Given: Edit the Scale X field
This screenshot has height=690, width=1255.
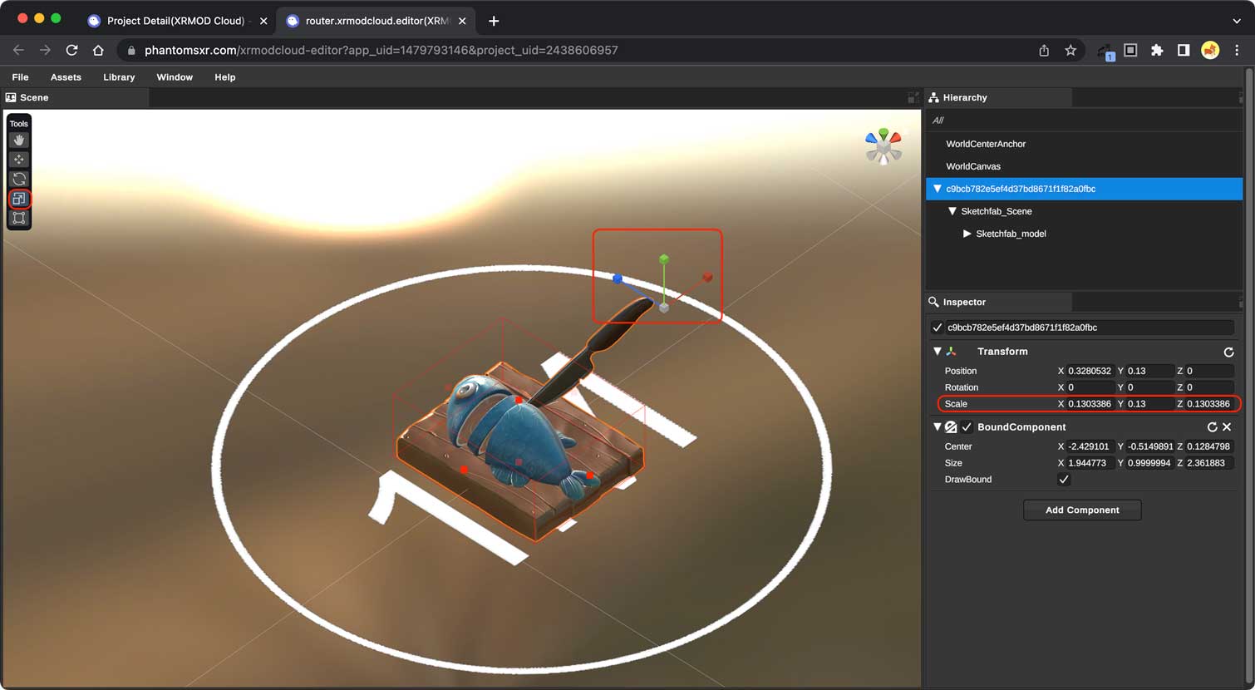Looking at the screenshot, I should 1090,404.
